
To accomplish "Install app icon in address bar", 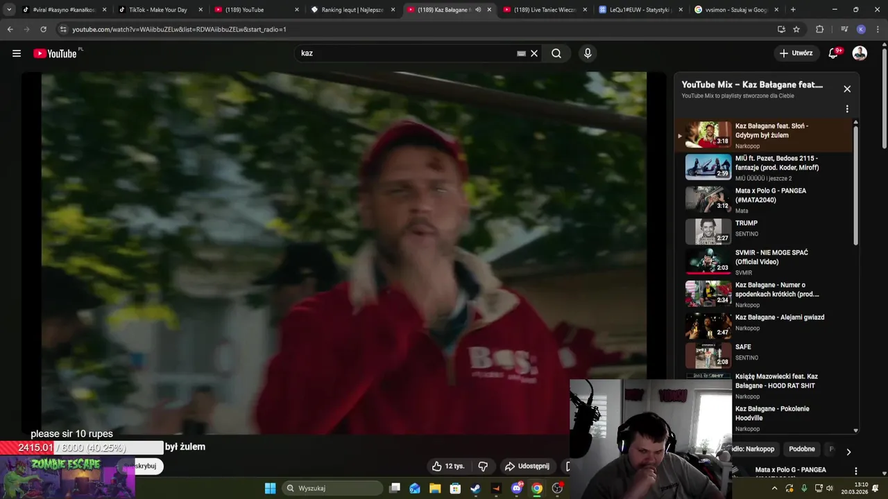I will coord(781,29).
